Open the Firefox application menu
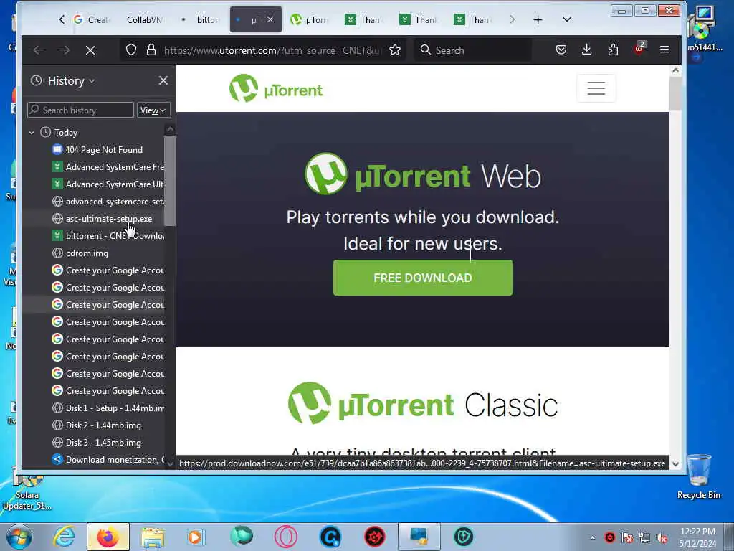Viewport: 734px width, 551px height. pyautogui.click(x=664, y=50)
